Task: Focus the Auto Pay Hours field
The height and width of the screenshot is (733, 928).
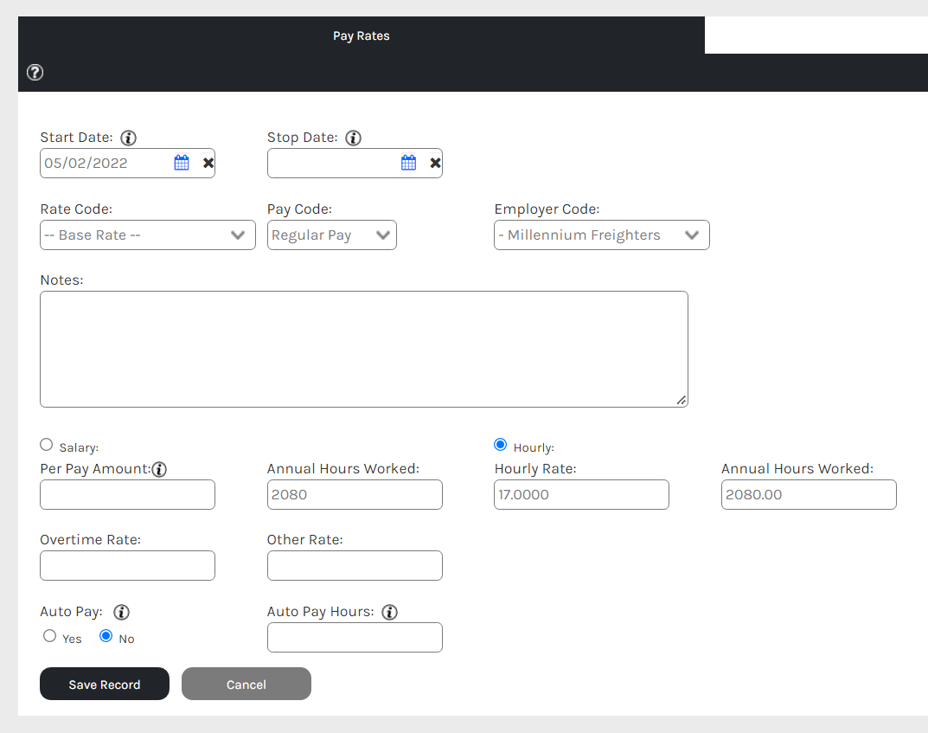Action: coord(355,637)
